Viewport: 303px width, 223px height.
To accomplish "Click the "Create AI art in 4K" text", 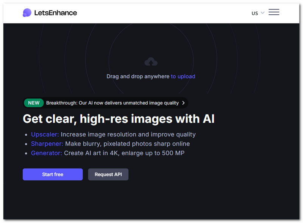I will point(124,153).
